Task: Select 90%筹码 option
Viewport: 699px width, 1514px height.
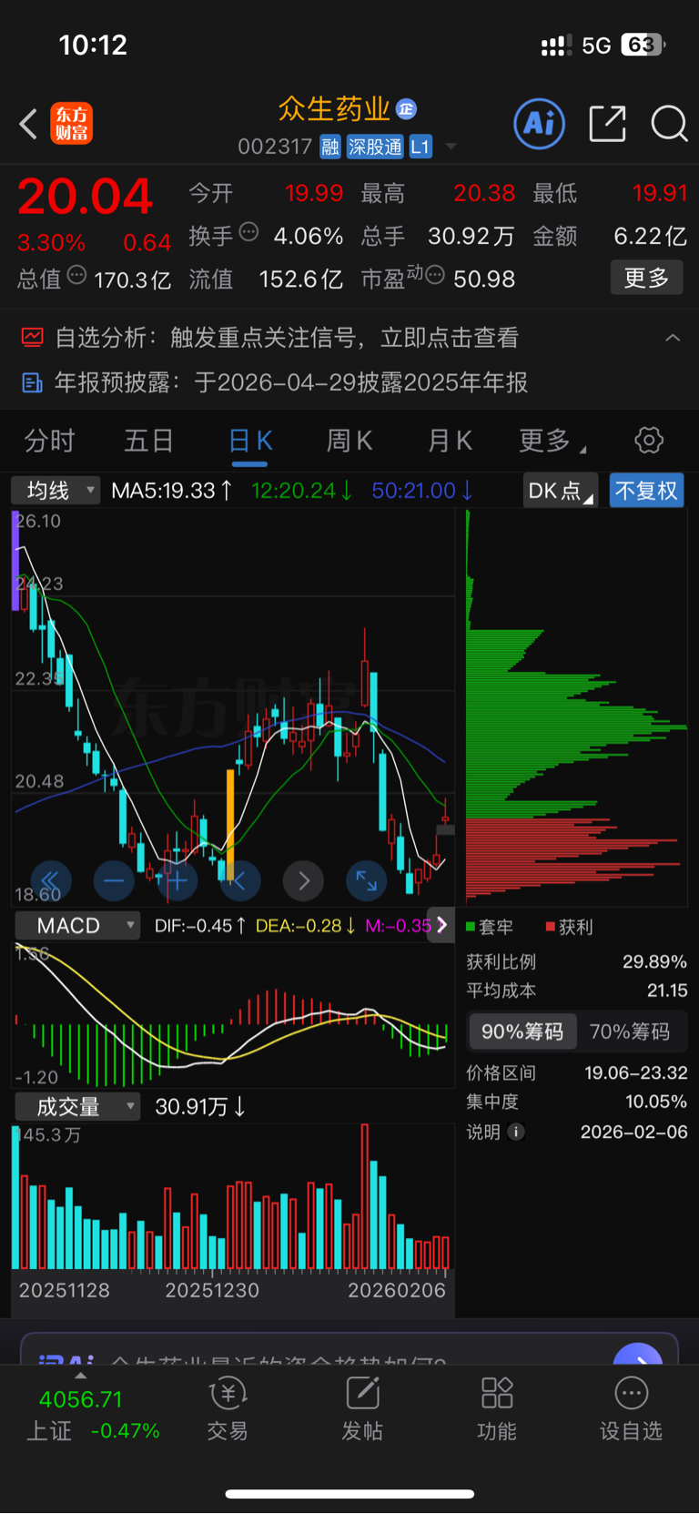Action: [x=522, y=1031]
